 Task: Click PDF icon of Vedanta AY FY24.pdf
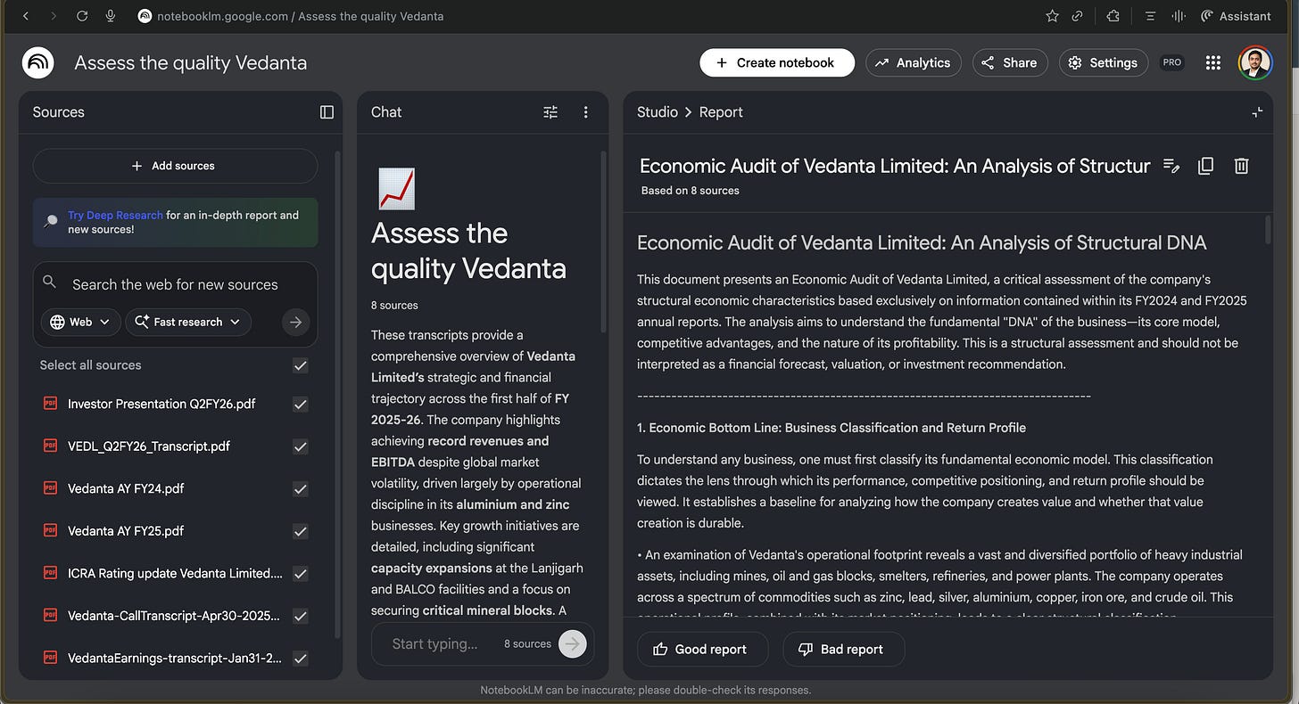click(x=50, y=488)
